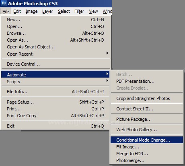The height and width of the screenshot is (166, 185).
Task: Choose Open... from the File menu
Action: (55, 26)
